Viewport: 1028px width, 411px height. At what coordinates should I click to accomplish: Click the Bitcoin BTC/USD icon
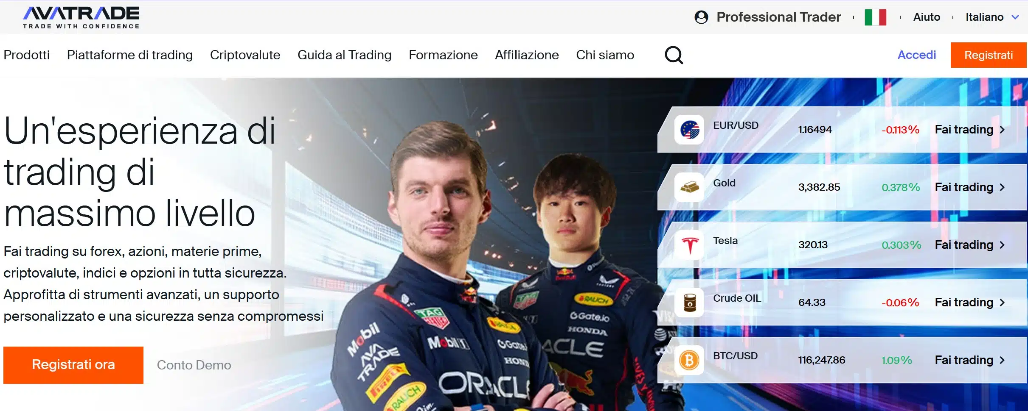click(689, 360)
